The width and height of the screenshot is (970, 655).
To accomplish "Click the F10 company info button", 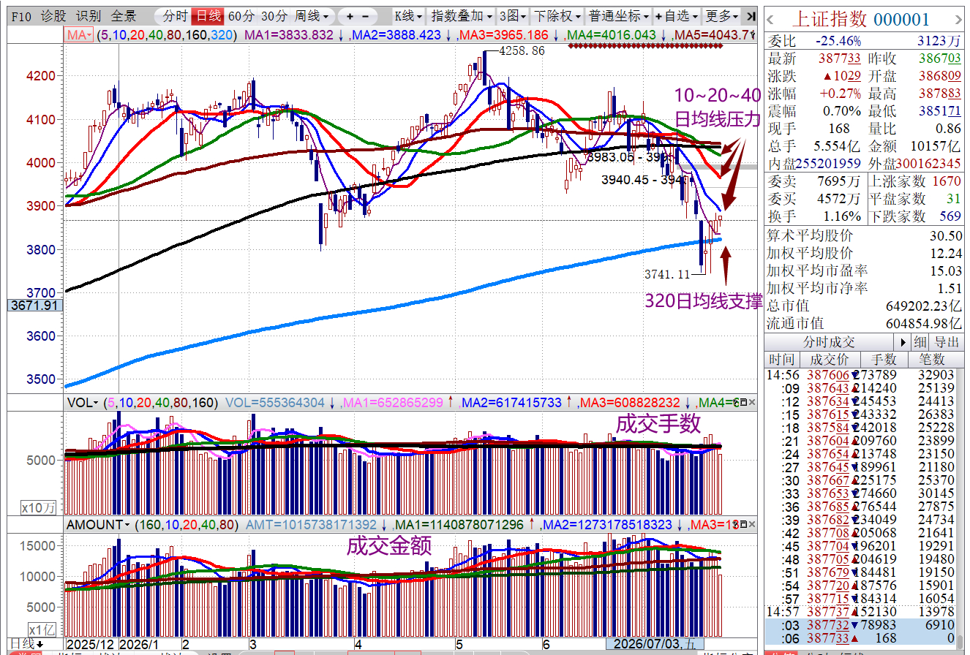I will [x=23, y=15].
